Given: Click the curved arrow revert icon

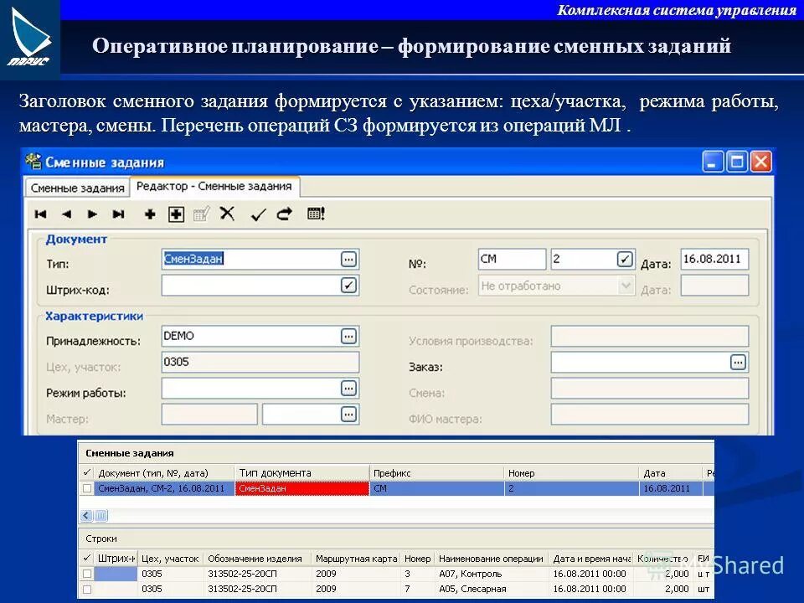Looking at the screenshot, I should [285, 214].
